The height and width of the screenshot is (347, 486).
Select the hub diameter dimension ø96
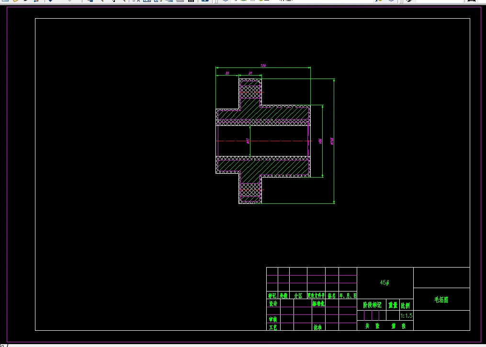point(320,141)
